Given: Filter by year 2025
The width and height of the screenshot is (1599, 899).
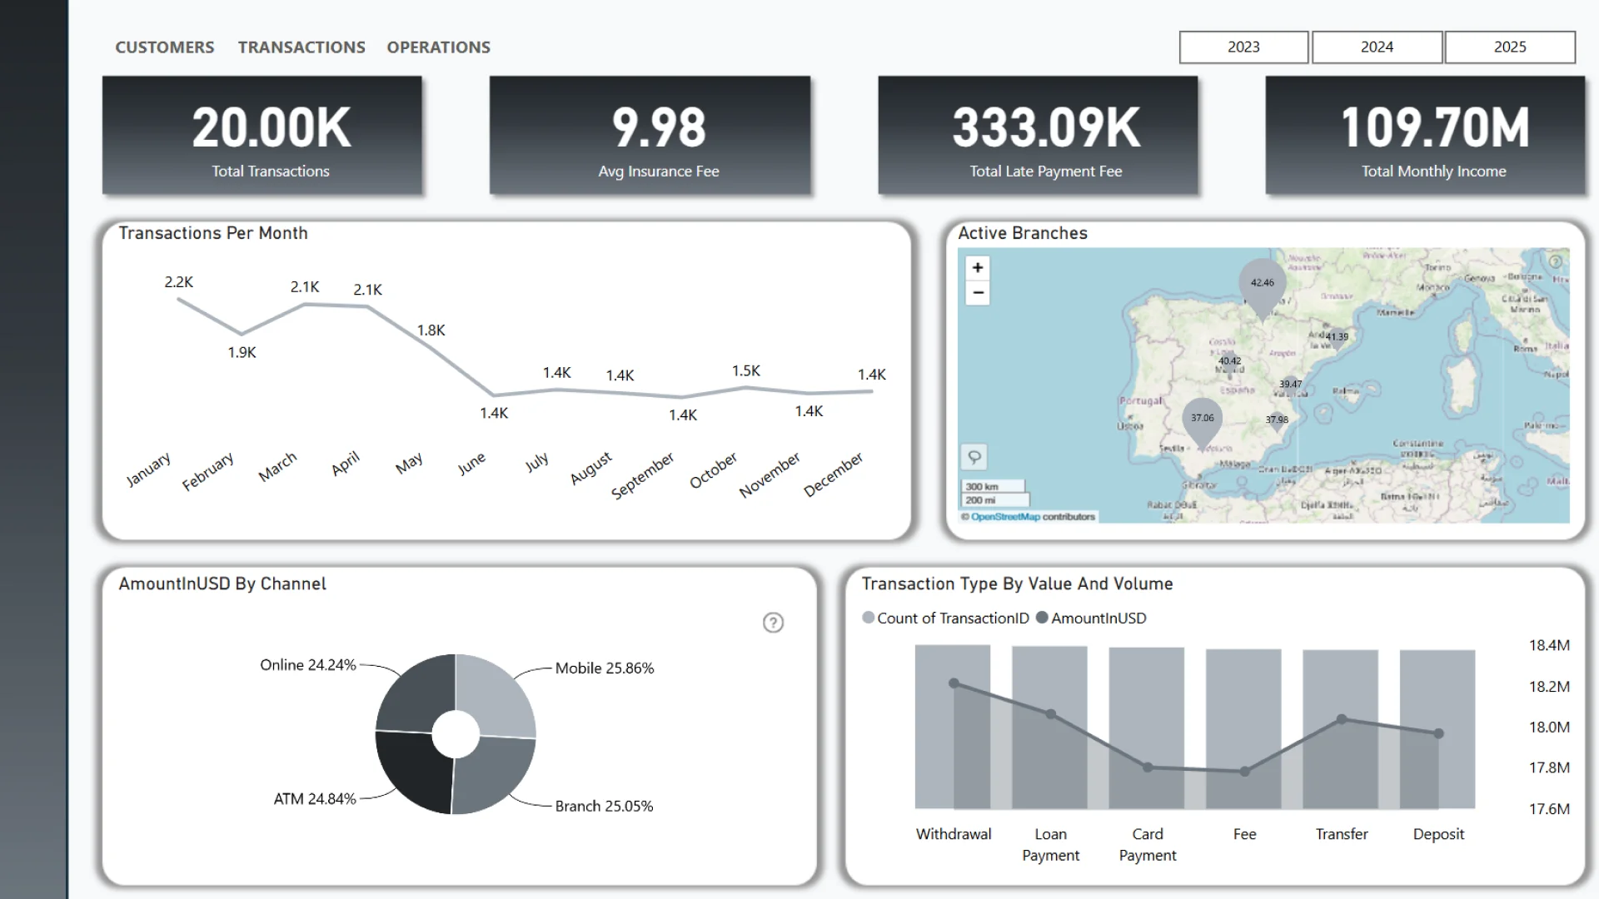Looking at the screenshot, I should coord(1510,47).
